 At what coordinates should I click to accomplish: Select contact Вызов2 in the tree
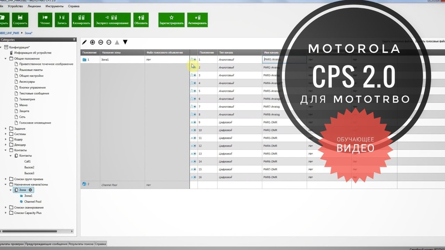click(x=29, y=167)
